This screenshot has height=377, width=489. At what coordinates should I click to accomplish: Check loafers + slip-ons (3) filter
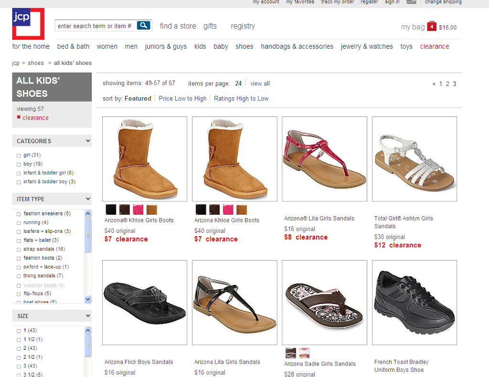pos(19,232)
